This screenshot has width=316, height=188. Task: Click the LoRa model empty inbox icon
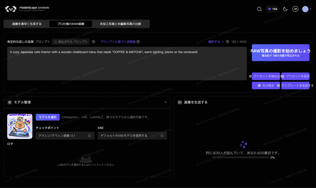pos(86,159)
